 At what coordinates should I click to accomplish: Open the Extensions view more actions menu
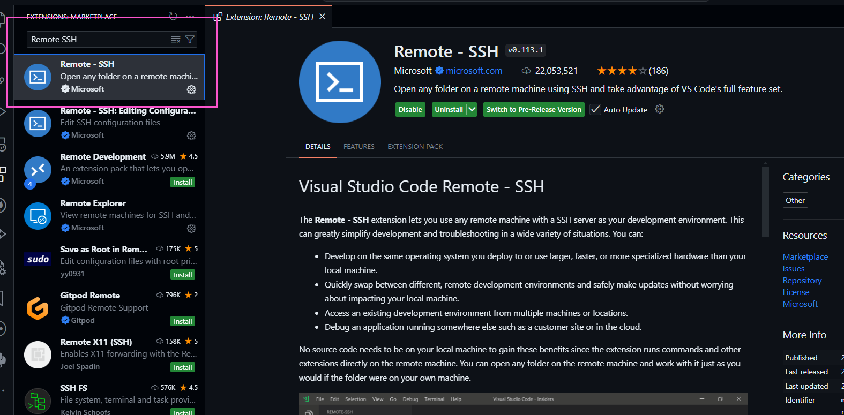click(x=190, y=17)
